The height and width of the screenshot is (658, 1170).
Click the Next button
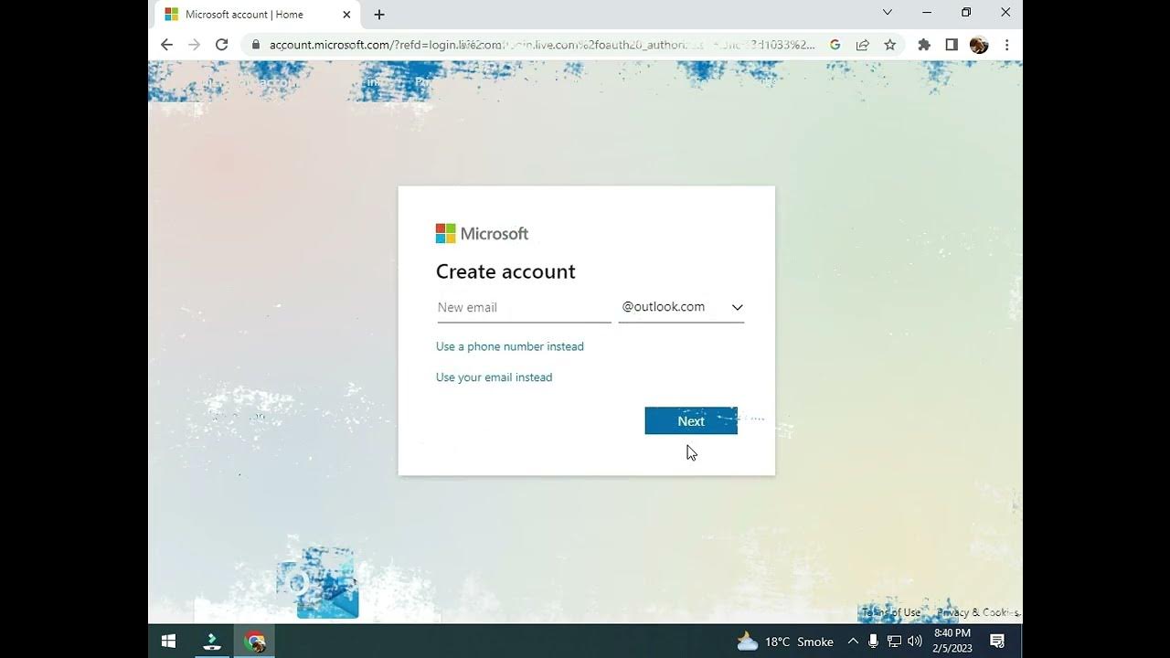[x=691, y=421]
